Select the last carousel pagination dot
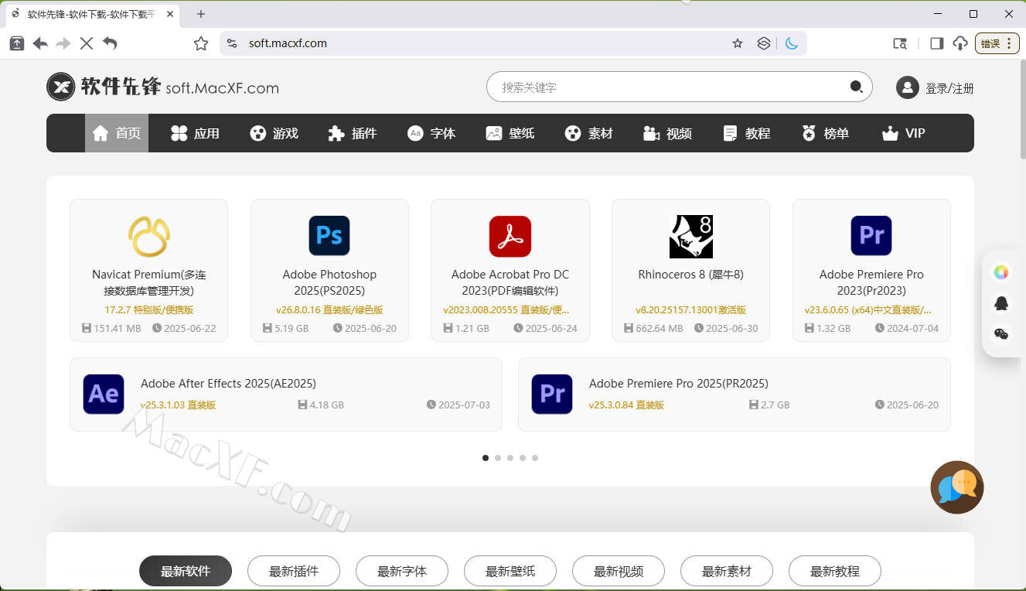 coord(535,458)
